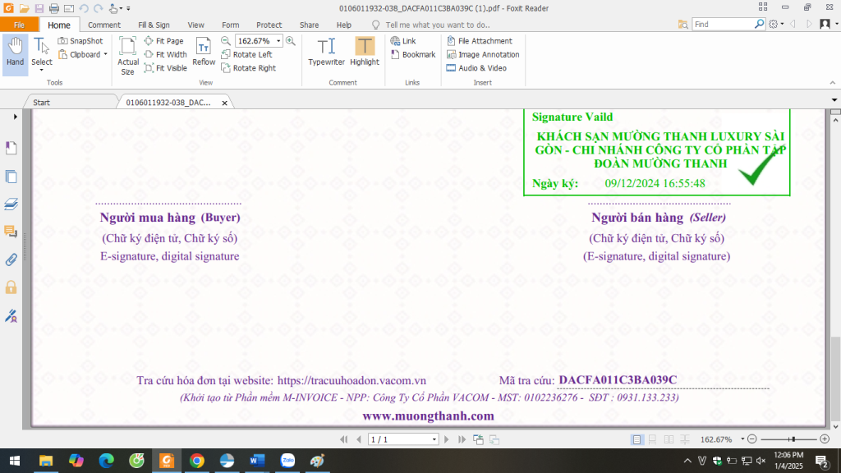The height and width of the screenshot is (473, 841).
Task: Go to the first page
Action: pyautogui.click(x=344, y=439)
